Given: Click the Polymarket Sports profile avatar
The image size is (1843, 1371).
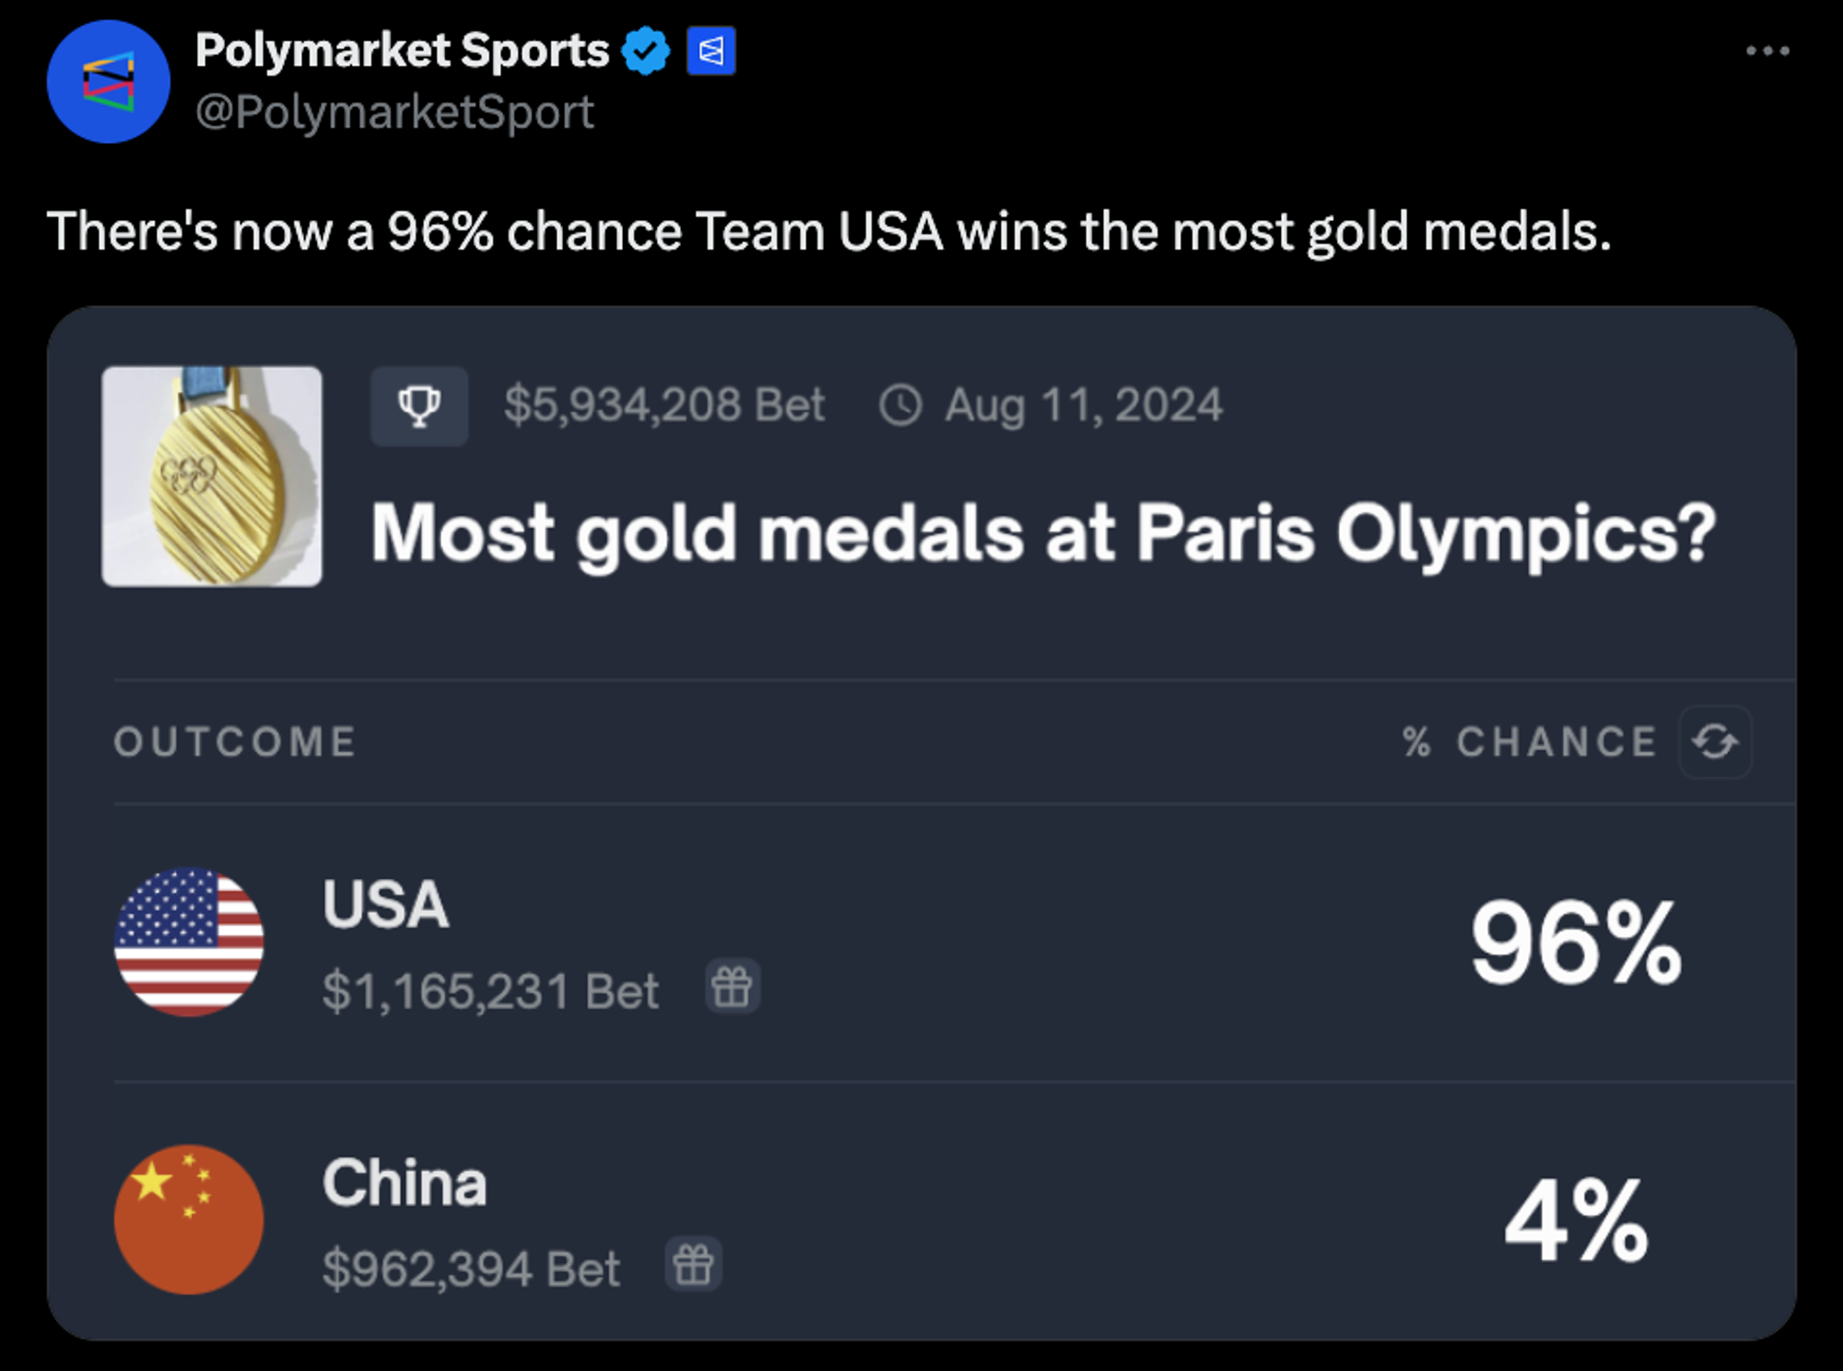Looking at the screenshot, I should click(x=109, y=81).
